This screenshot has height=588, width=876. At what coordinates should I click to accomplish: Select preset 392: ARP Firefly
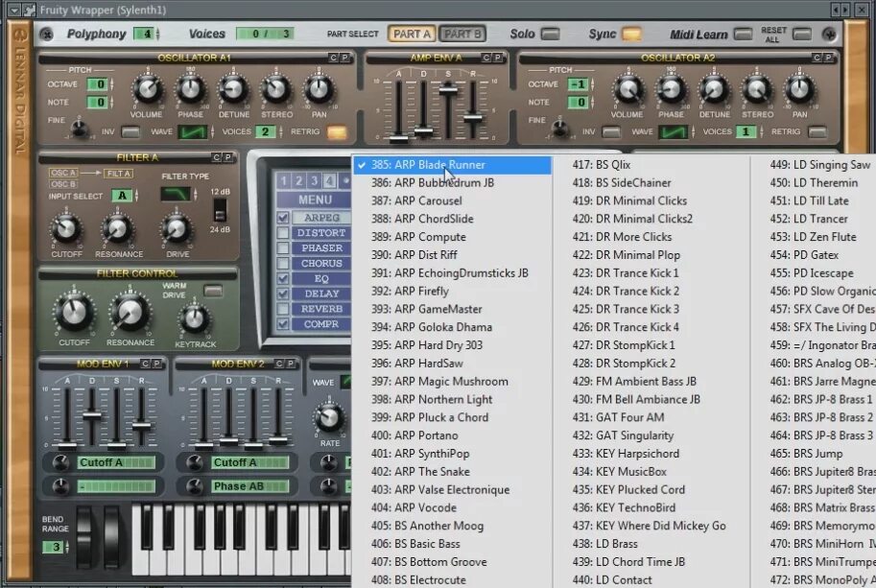[x=453, y=291]
